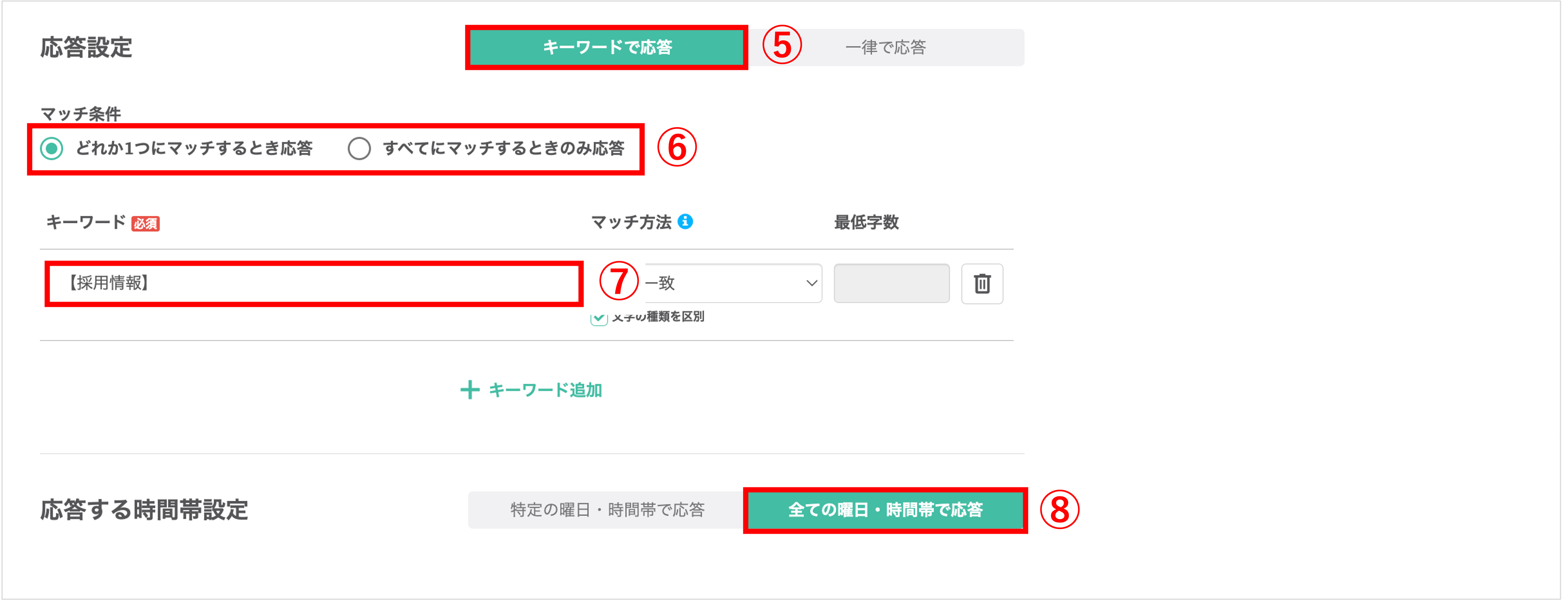
Task: Open the マッチ方法 info tooltip icon
Action: [x=685, y=222]
